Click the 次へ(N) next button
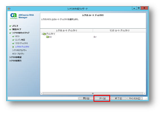161x113 pixels. [x=102, y=98]
